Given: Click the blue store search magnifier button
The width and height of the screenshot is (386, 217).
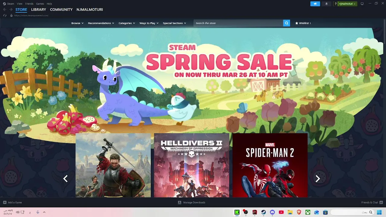Looking at the screenshot, I should pyautogui.click(x=286, y=23).
